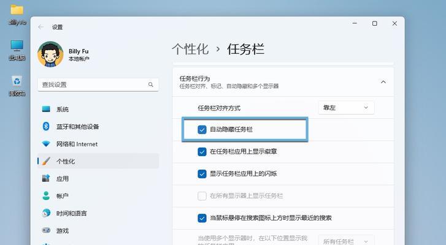Toggle 当鼠标悬停在搜索图标上方时显示最近的搜索 checkbox

pyautogui.click(x=202, y=218)
